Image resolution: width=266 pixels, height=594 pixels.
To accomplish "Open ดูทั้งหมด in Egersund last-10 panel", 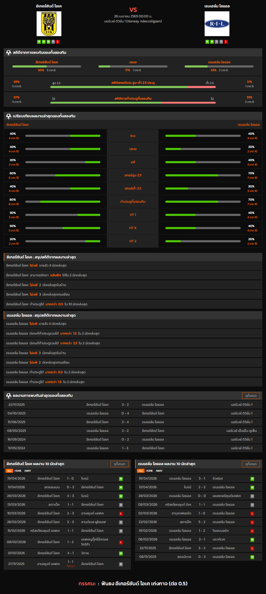I will tap(120, 464).
